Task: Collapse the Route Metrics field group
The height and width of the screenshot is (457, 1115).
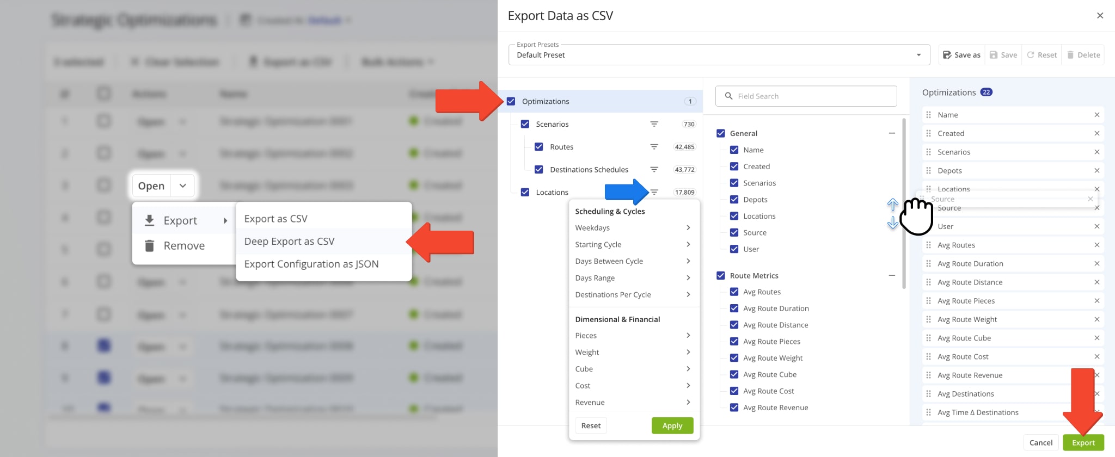Action: 892,275
